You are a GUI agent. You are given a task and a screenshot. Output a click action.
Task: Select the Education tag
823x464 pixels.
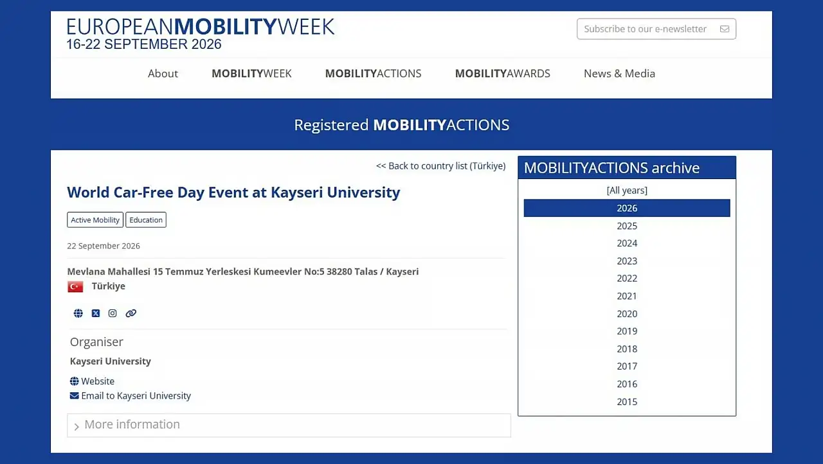pyautogui.click(x=146, y=220)
